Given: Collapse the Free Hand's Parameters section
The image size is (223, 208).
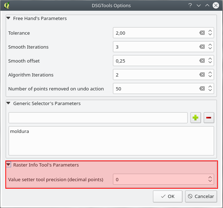Looking at the screenshot, I should pos(8,18).
